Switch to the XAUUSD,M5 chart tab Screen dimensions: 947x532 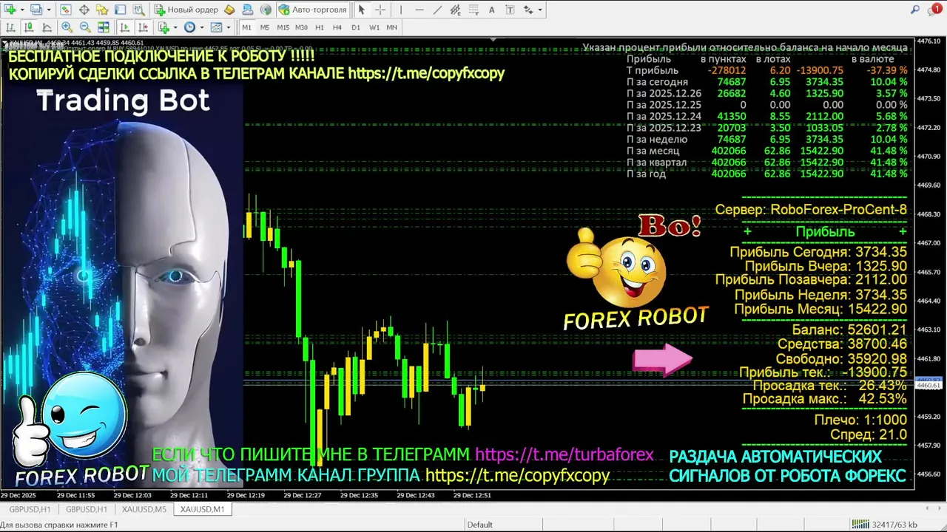point(144,509)
